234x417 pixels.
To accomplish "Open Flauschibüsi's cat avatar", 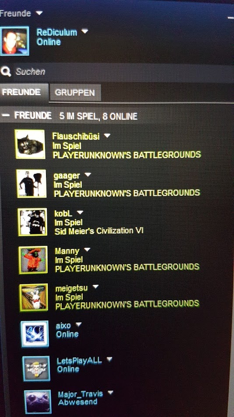I will pyautogui.click(x=30, y=144).
